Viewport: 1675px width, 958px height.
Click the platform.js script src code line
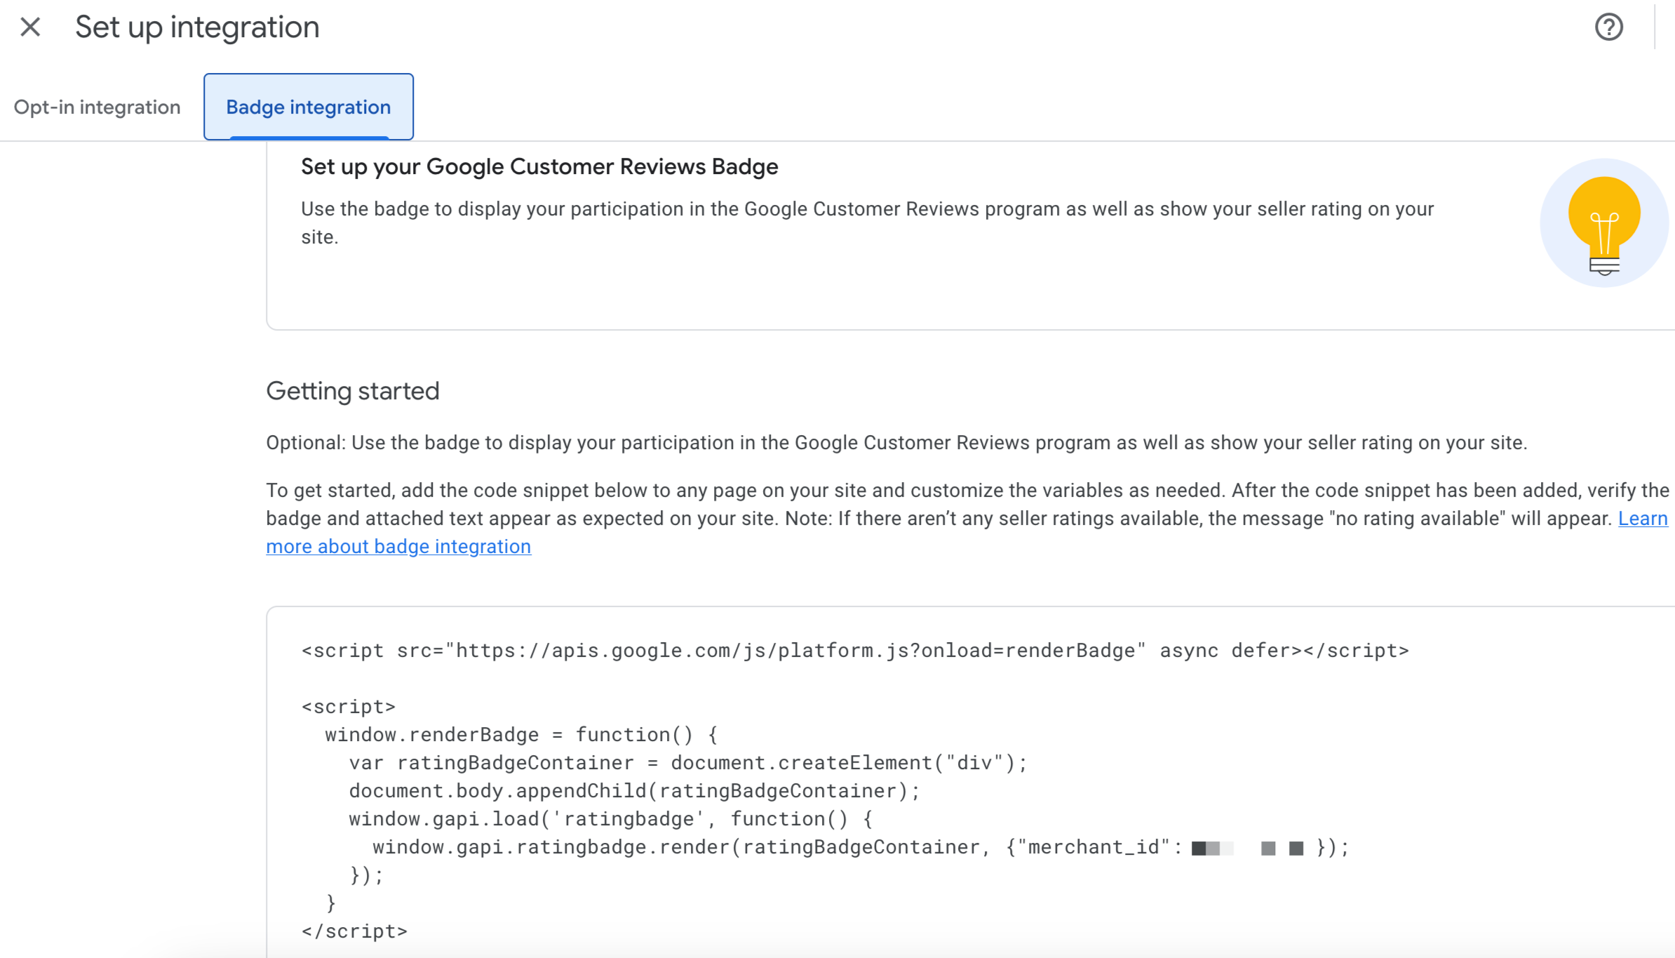pyautogui.click(x=854, y=651)
